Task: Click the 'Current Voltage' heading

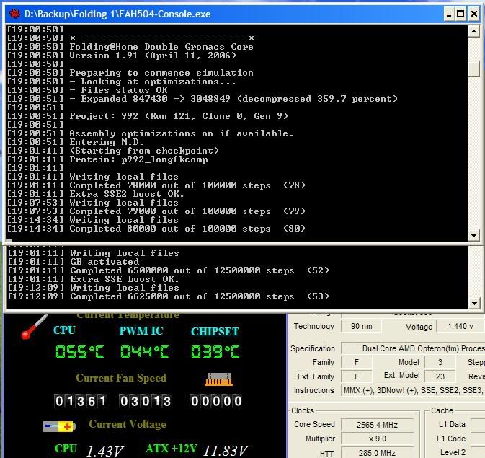Action: [128, 424]
